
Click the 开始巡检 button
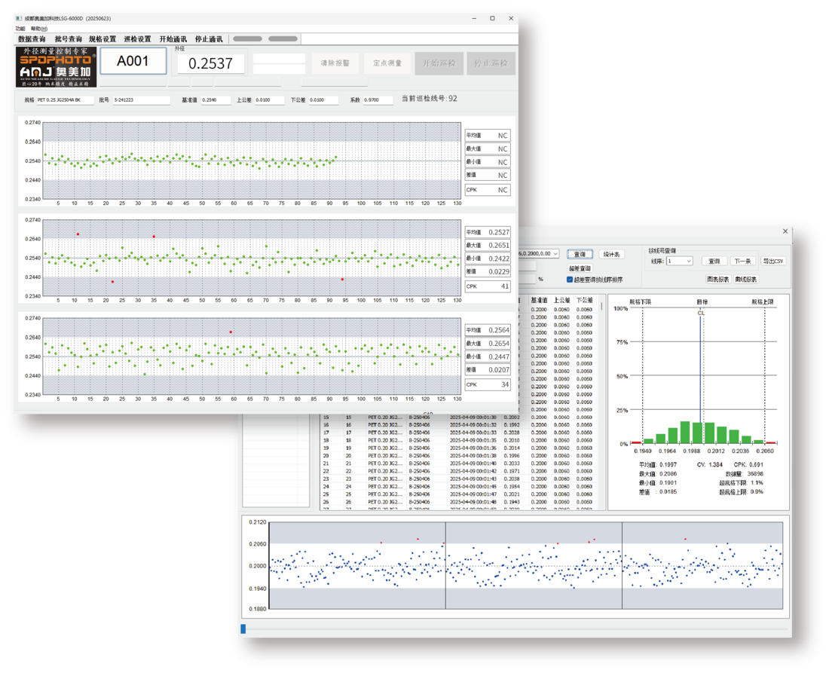pyautogui.click(x=439, y=63)
